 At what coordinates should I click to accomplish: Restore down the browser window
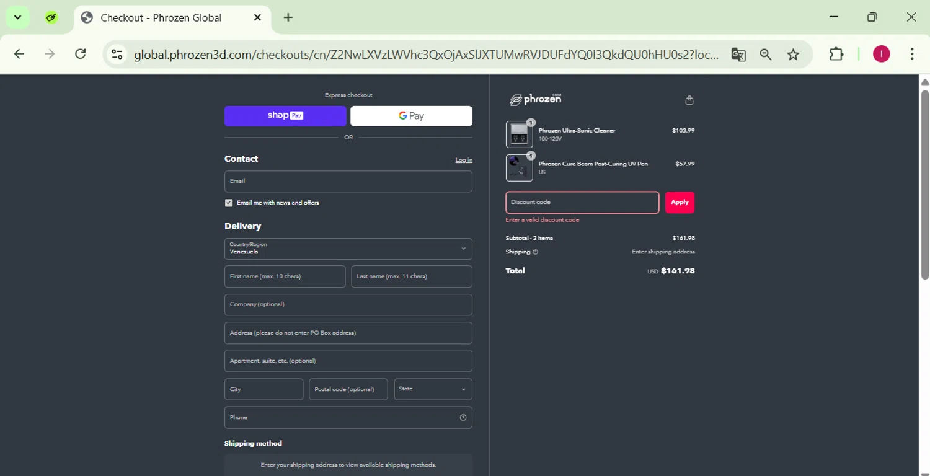point(872,17)
